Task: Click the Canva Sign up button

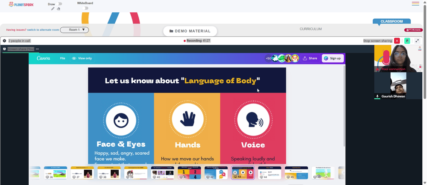Action: [333, 58]
